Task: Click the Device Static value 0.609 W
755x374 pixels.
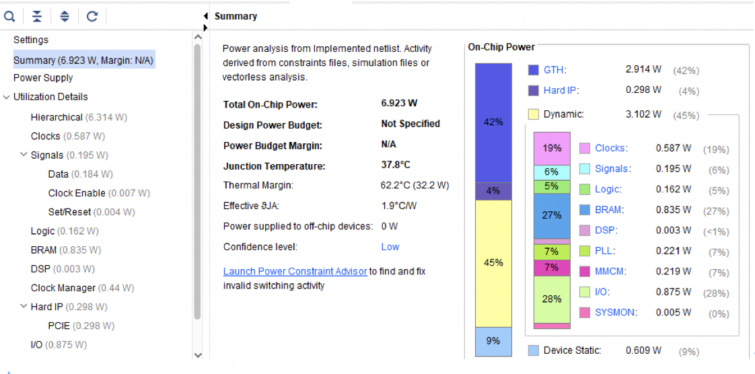Action: click(644, 350)
